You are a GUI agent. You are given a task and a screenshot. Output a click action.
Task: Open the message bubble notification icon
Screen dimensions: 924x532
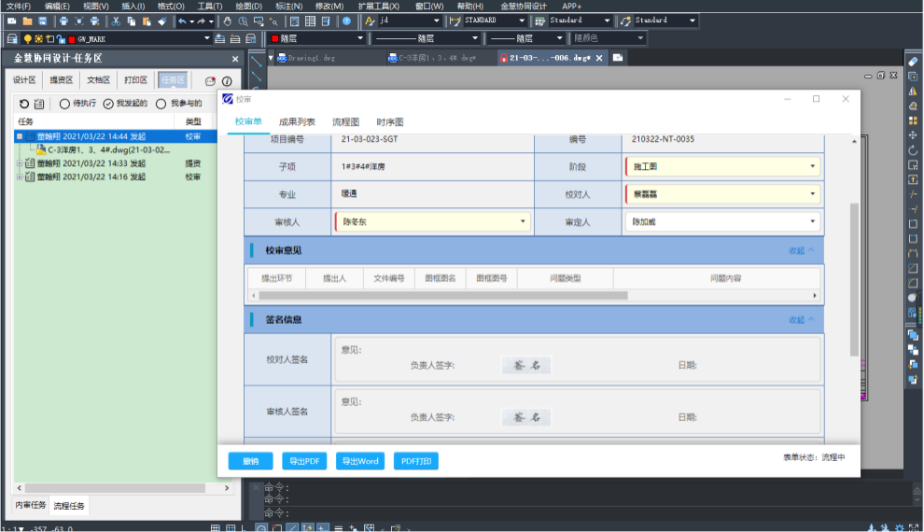click(x=210, y=80)
